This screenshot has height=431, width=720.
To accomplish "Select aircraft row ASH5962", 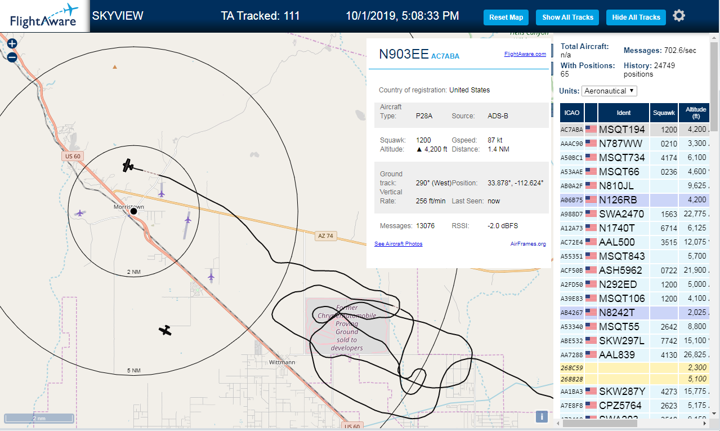I will [635, 270].
